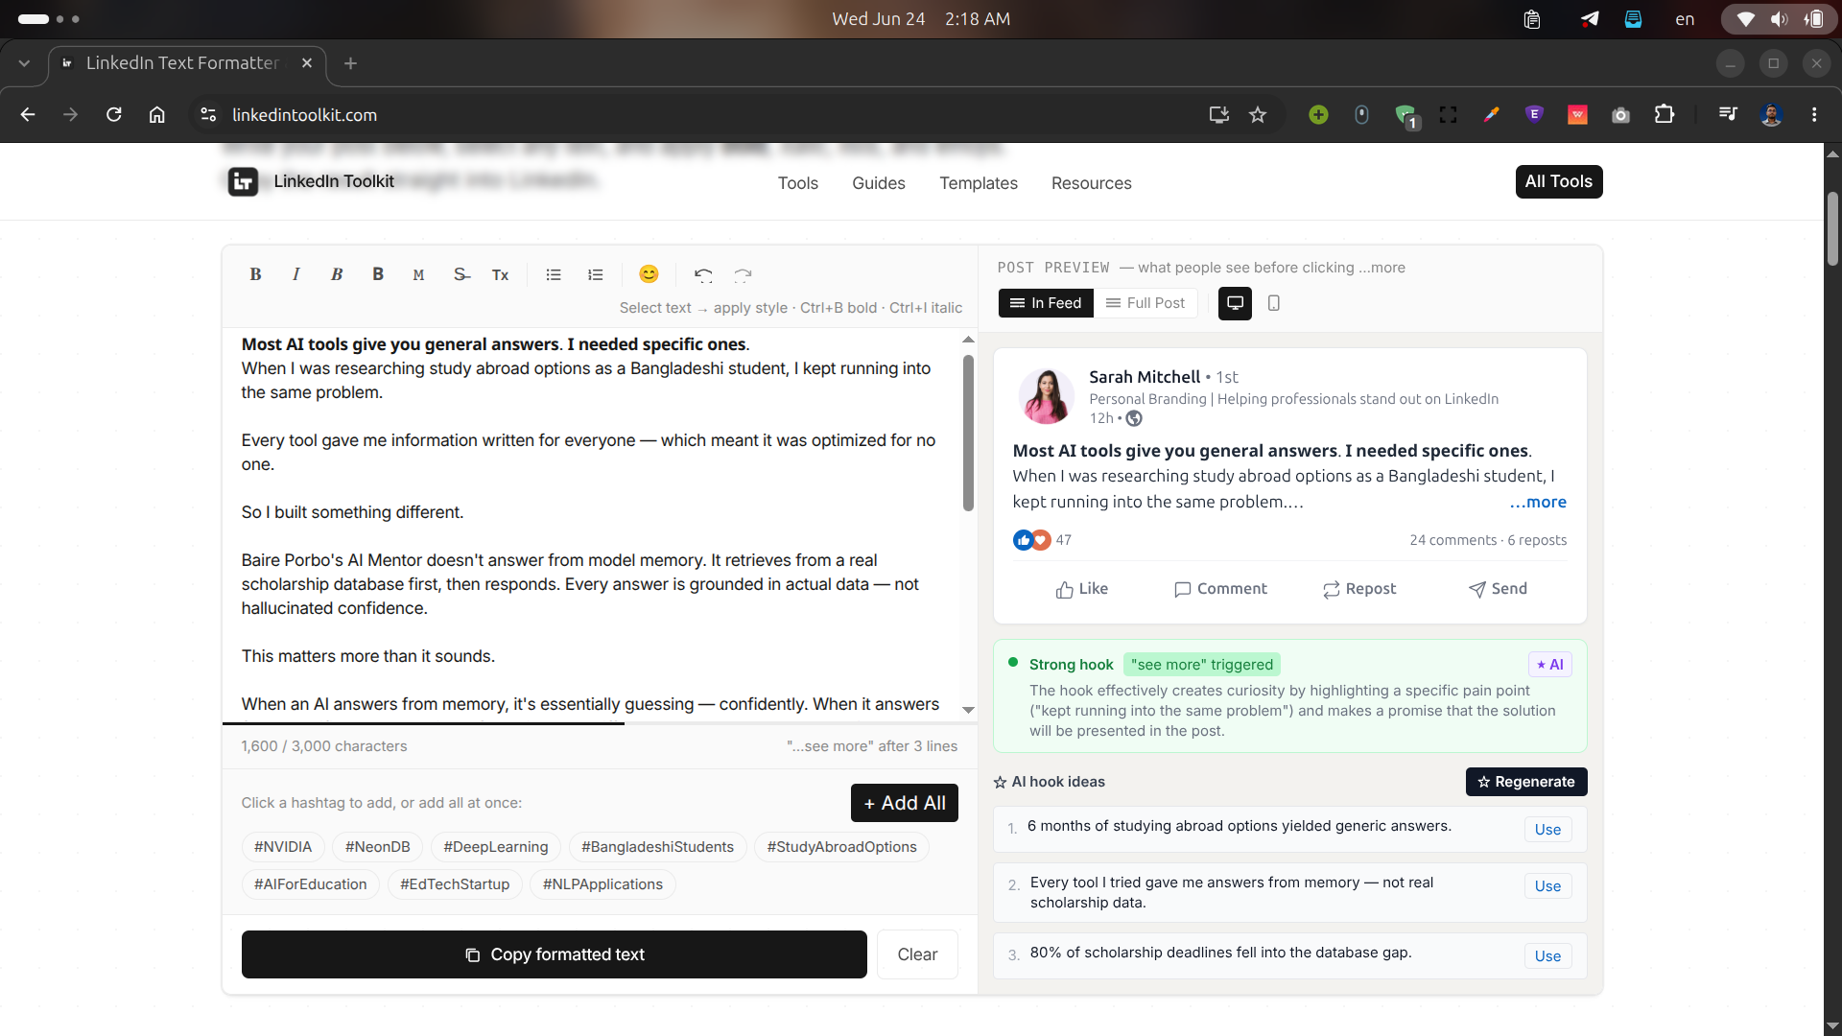This screenshot has height=1036, width=1842.
Task: Install the app via address bar icon
Action: tap(1219, 115)
